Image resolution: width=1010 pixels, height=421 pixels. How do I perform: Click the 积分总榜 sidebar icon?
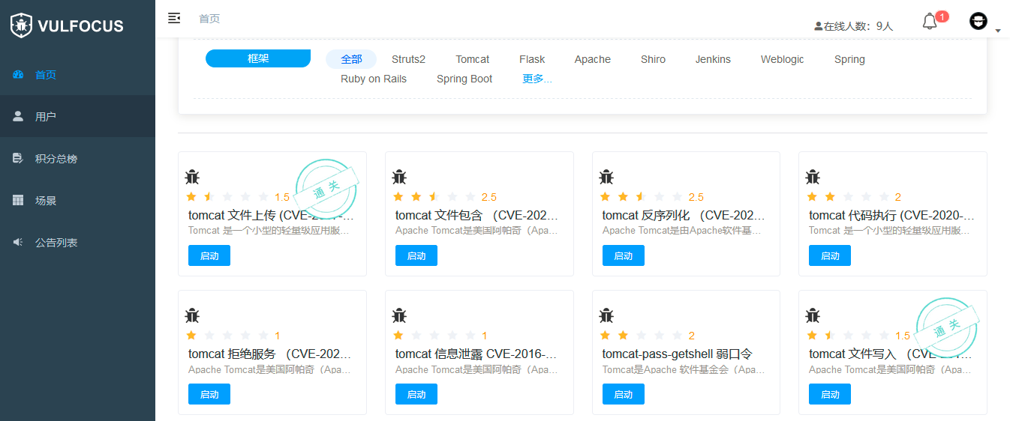point(19,158)
